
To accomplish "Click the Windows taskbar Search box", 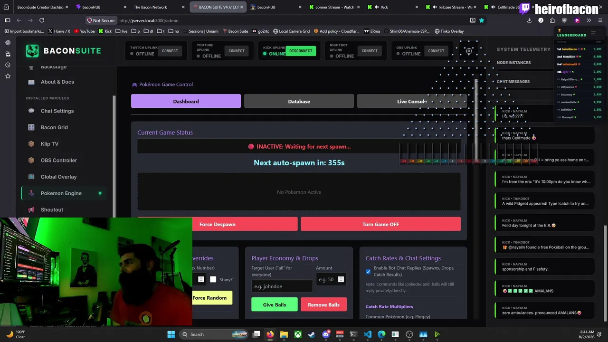I will (x=215, y=334).
